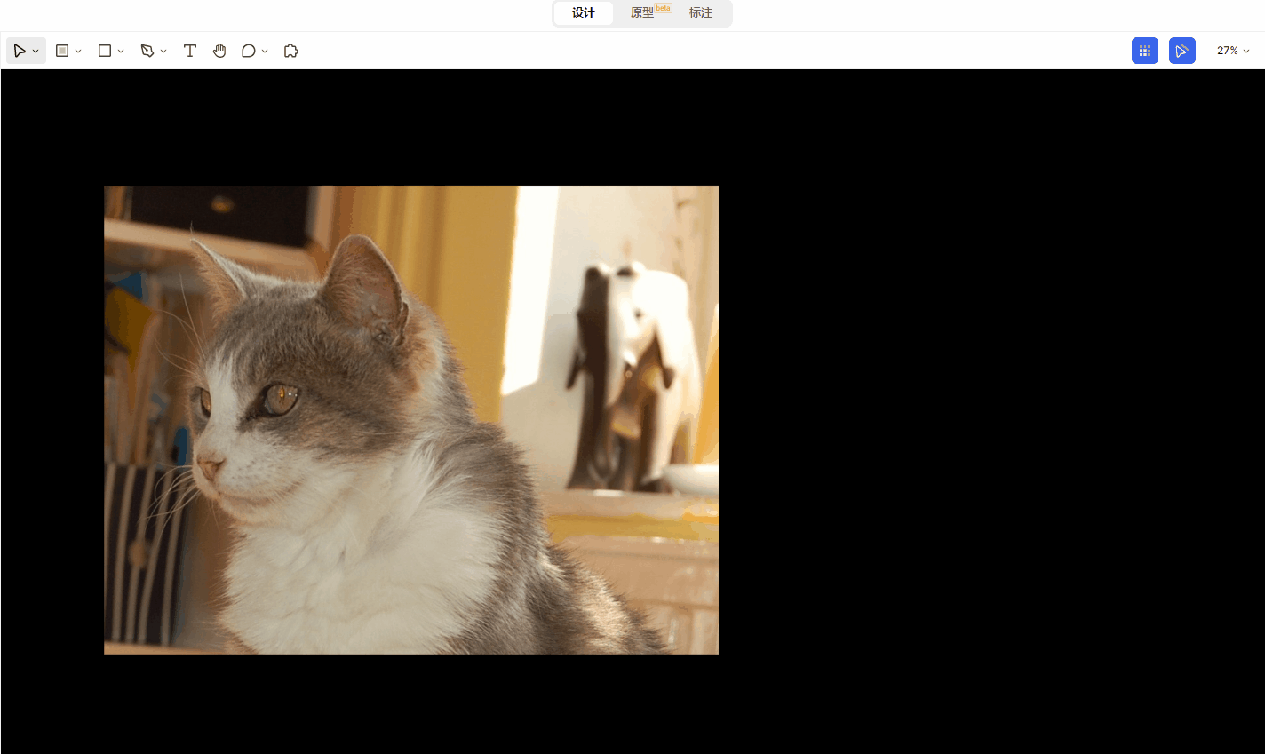1265x754 pixels.
Task: Select the Move arrow tool
Action: [x=20, y=51]
